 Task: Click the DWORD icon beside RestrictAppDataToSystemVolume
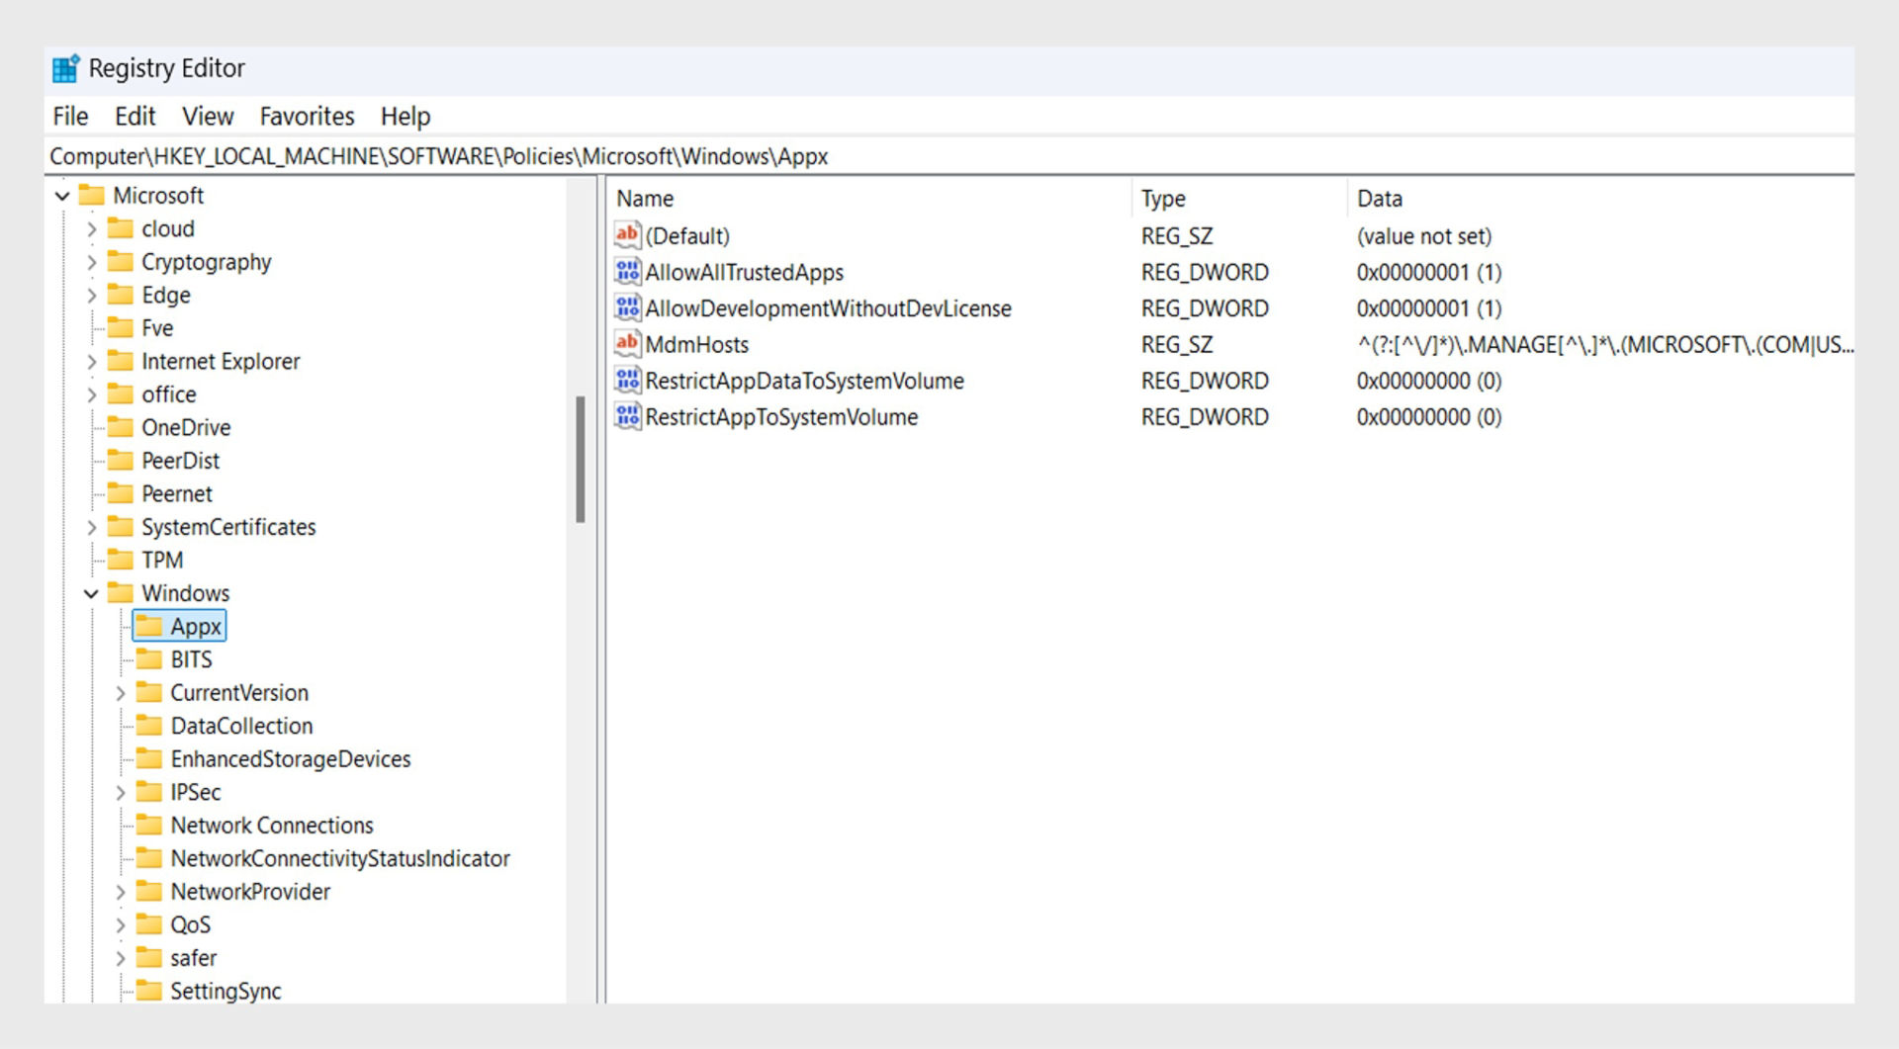tap(627, 381)
